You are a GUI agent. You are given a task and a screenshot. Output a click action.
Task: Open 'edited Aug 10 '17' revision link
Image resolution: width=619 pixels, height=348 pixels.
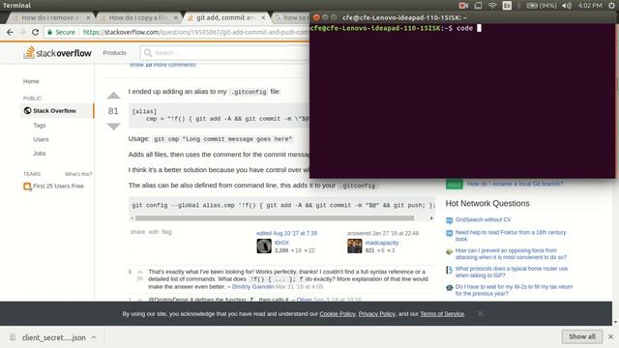click(x=287, y=233)
